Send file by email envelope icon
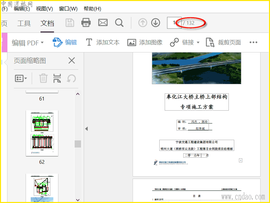The width and height of the screenshot is (270, 203). click(103, 23)
